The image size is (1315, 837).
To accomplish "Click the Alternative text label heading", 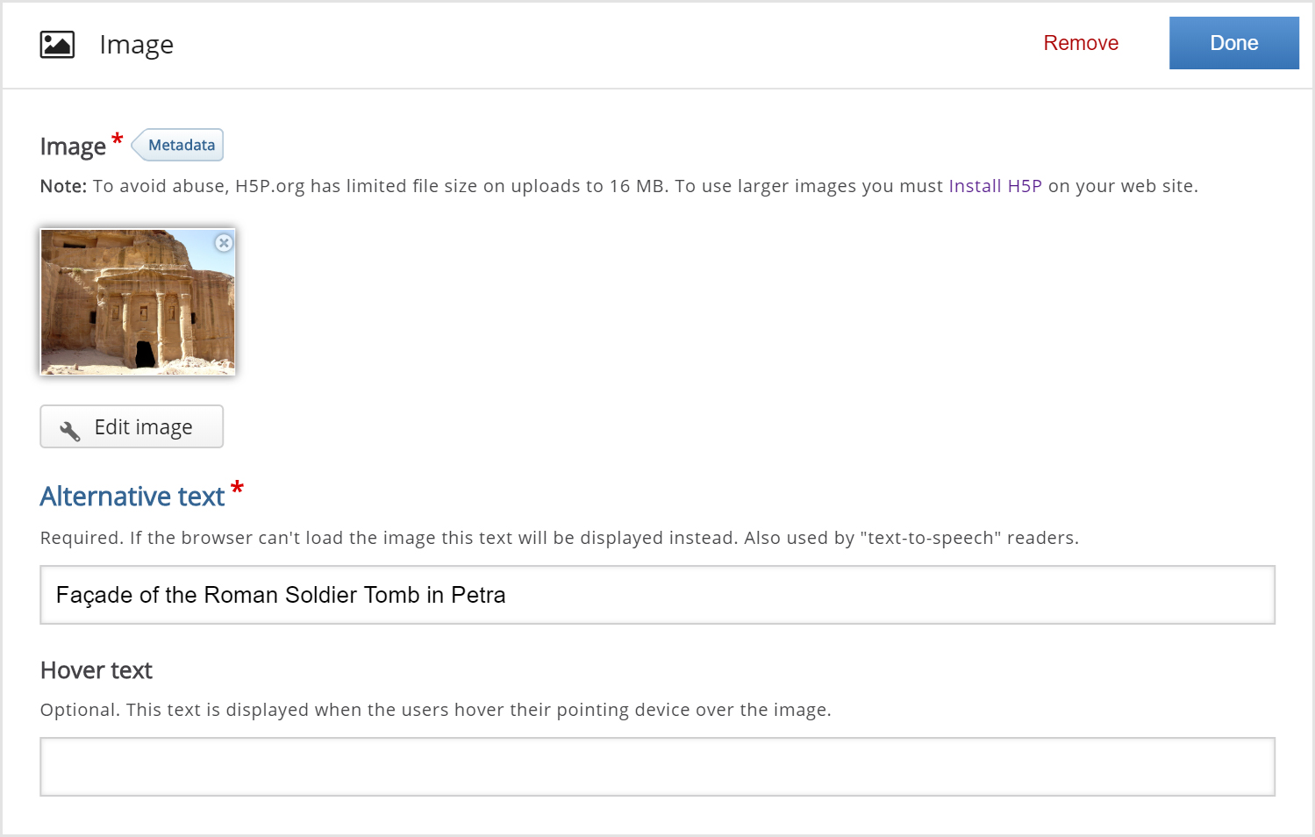I will 132,497.
